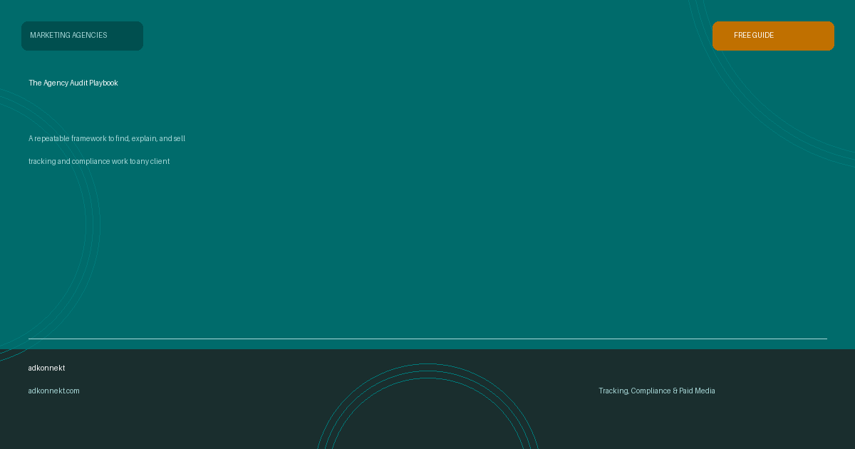Click the word 'Tracking' in footer tagline

tap(613, 391)
